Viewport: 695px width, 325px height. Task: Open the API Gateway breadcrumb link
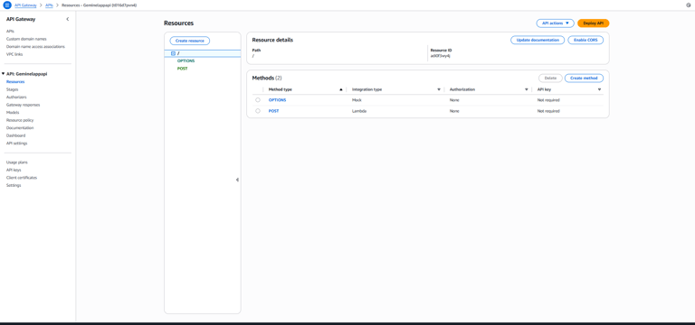click(25, 5)
